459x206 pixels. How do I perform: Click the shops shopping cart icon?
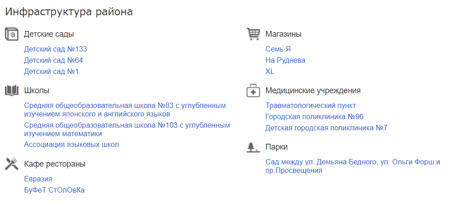click(x=253, y=34)
